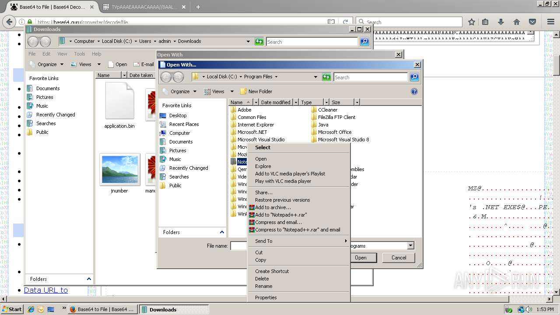This screenshot has width=560, height=315.
Task: Expand Date modified column dropdown arrow
Action: point(296,102)
